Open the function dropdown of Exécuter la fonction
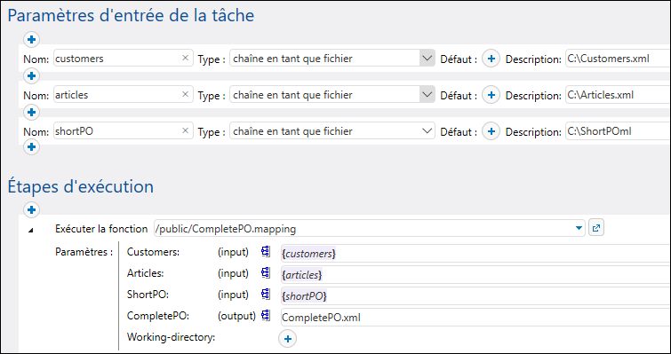671x354 pixels. [x=579, y=228]
